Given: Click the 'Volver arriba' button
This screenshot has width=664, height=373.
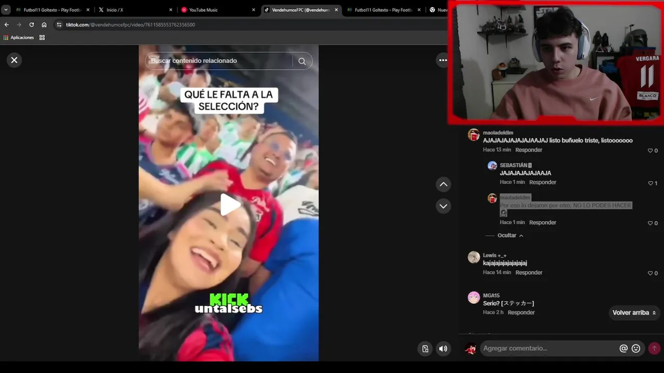Looking at the screenshot, I should 634,313.
